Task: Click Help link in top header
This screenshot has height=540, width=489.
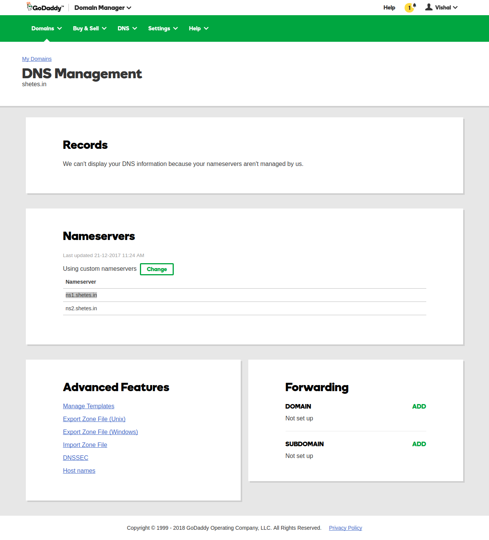Action: pos(389,8)
